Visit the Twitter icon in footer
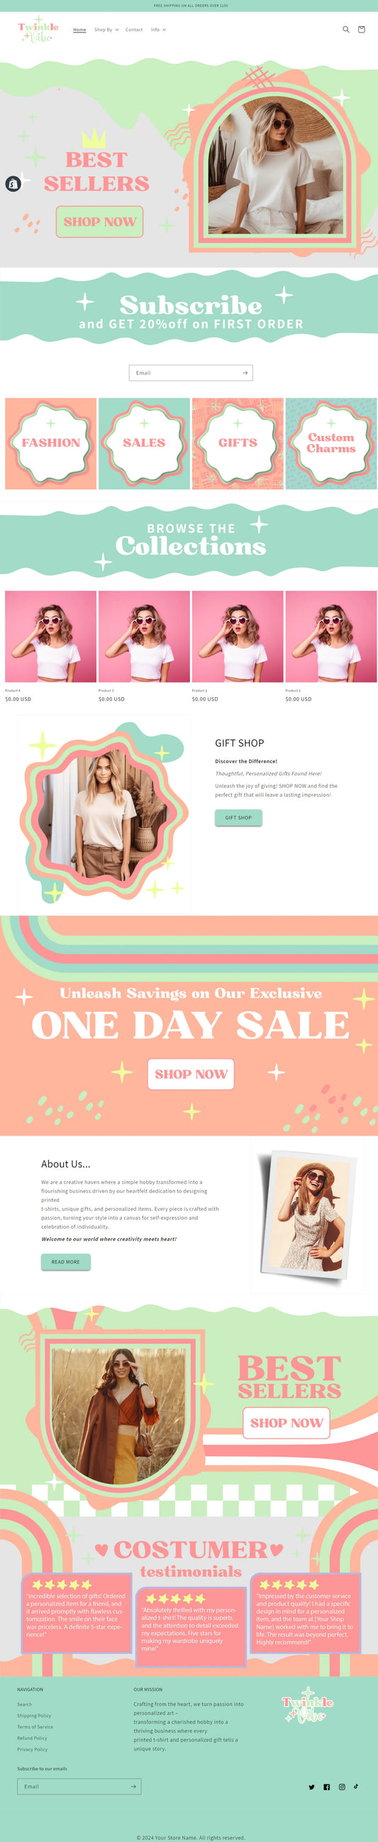This screenshot has height=1842, width=378. (311, 1787)
